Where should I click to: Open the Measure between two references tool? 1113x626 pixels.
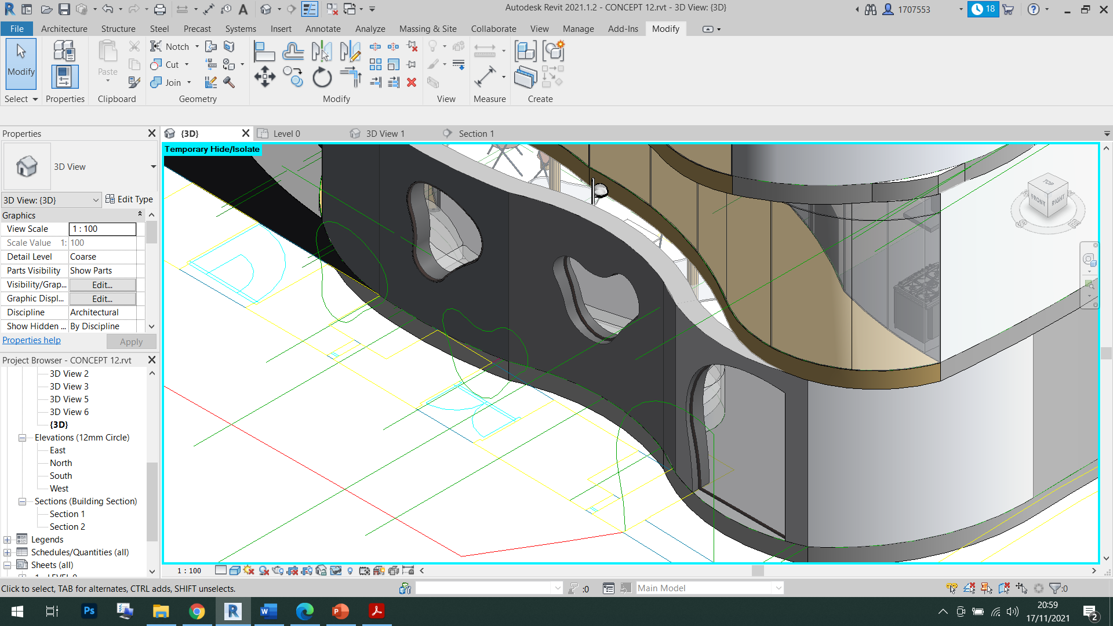coord(485,51)
